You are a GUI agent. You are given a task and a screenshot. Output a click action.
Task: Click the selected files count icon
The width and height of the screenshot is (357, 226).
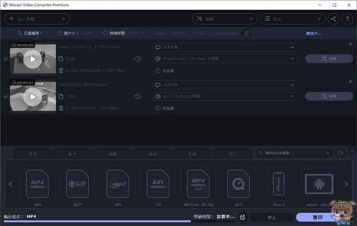click(x=20, y=33)
